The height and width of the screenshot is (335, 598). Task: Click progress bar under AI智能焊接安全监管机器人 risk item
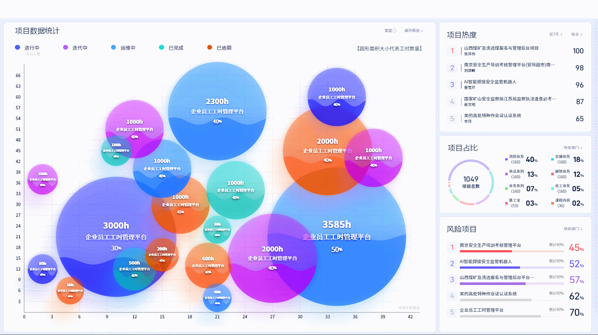[x=511, y=268]
